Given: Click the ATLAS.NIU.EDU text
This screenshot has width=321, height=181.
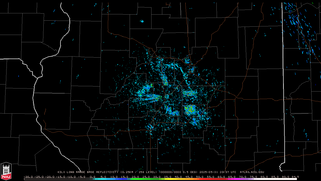Looking at the screenshot, I should point(252,172).
